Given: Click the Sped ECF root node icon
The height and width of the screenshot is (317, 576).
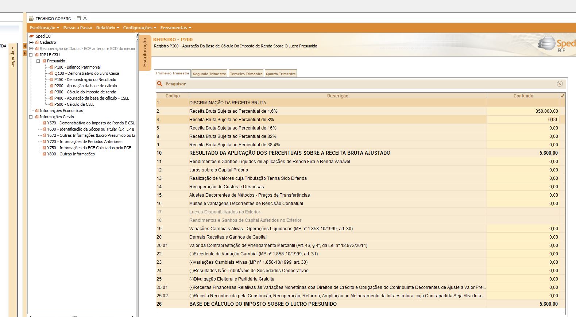Looking at the screenshot, I should (x=32, y=36).
